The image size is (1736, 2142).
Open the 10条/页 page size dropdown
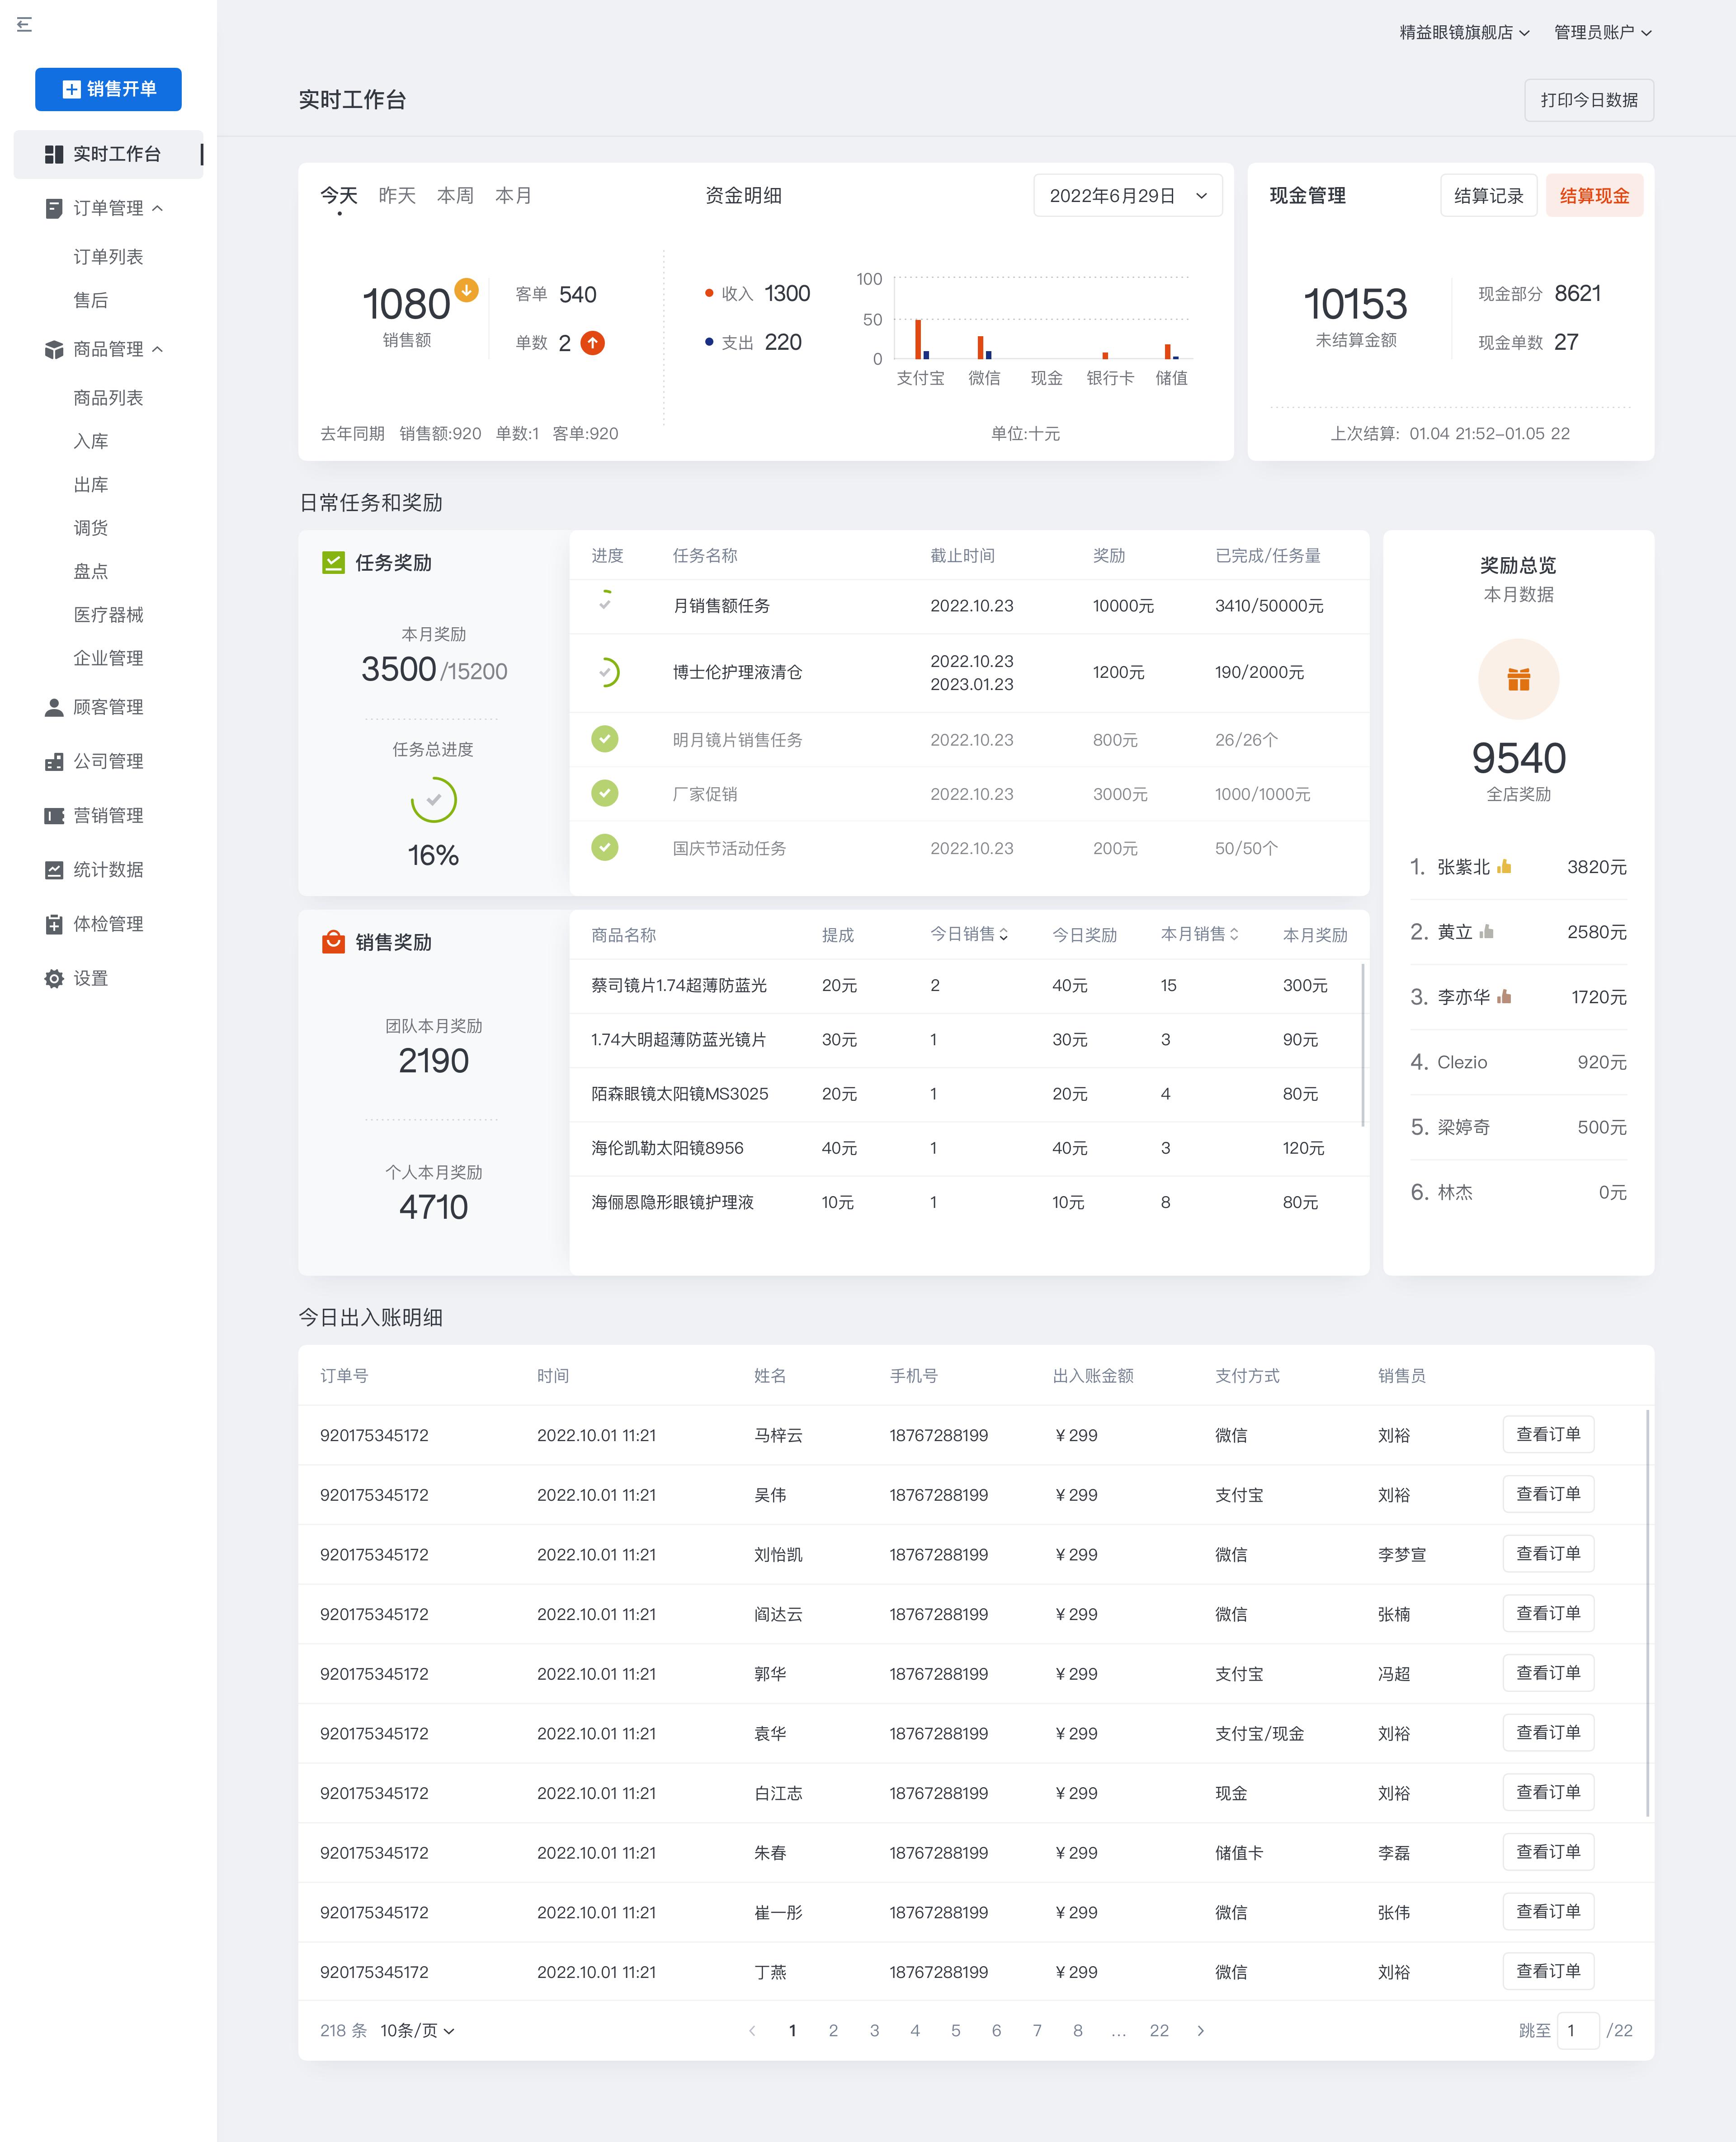coord(417,2030)
